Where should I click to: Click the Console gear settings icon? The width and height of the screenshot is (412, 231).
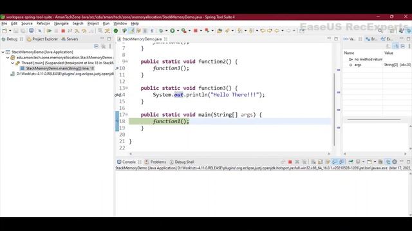[395, 162]
